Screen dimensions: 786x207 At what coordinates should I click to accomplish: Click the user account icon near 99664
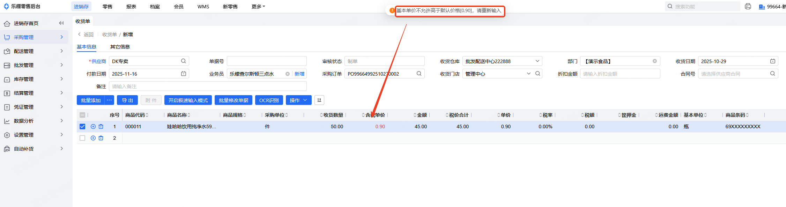(762, 7)
